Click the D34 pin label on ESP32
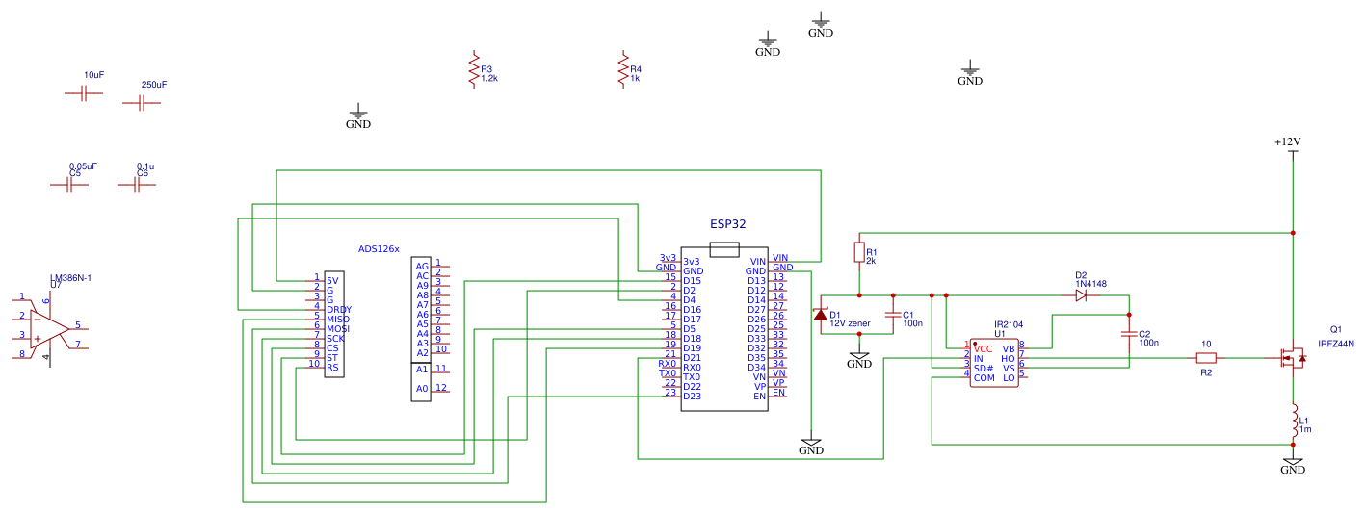Viewport: 1365px width, 512px height. [x=756, y=367]
